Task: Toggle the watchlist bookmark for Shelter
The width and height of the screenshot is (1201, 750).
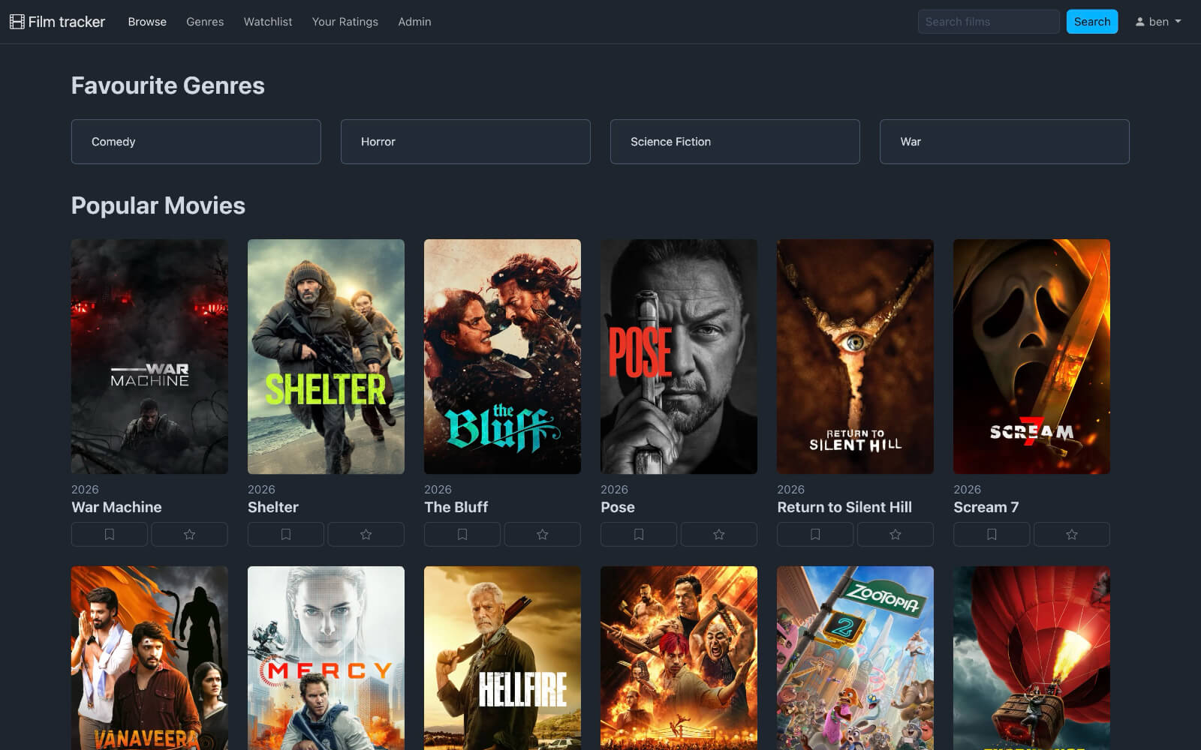Action: pos(286,534)
